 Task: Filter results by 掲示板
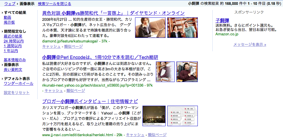pyautogui.click(x=9, y=22)
